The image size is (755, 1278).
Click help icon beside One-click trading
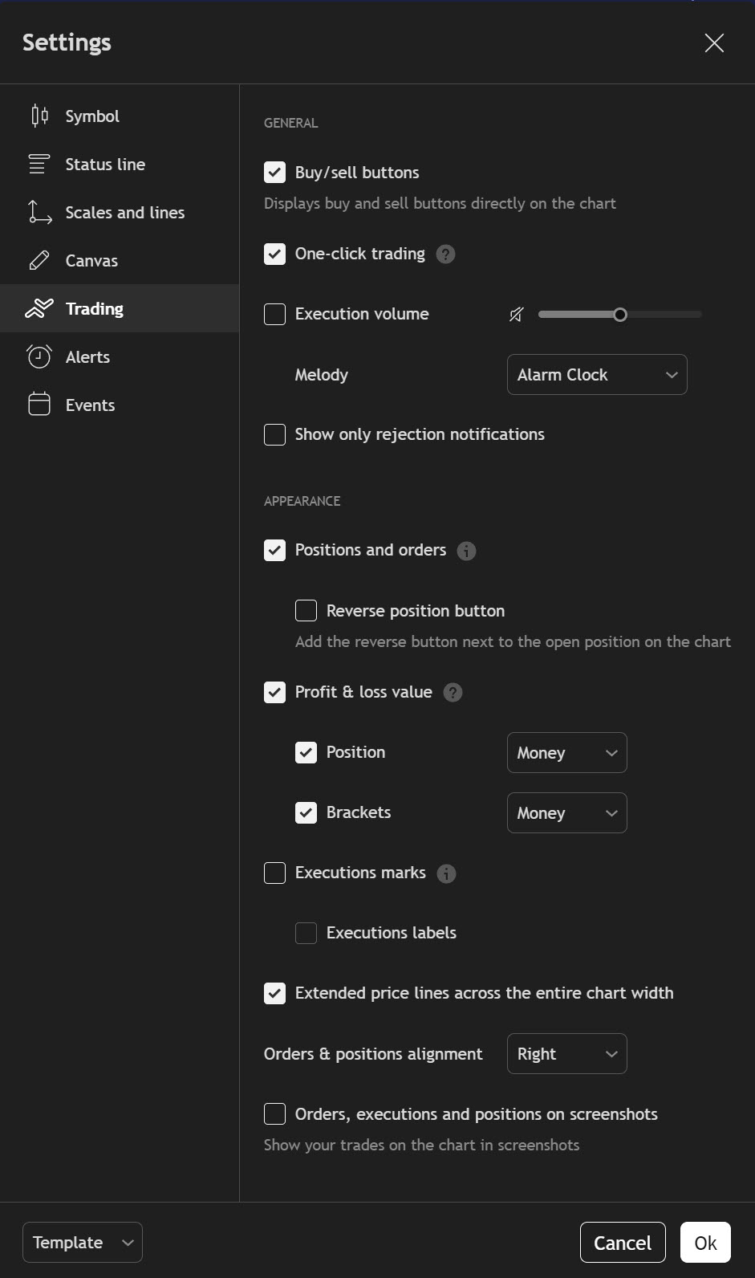click(445, 254)
